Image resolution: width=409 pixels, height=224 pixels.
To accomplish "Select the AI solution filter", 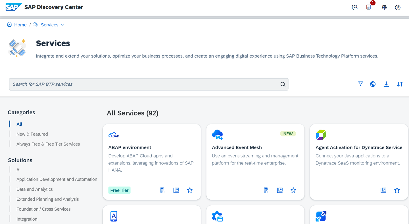I will coord(18,170).
